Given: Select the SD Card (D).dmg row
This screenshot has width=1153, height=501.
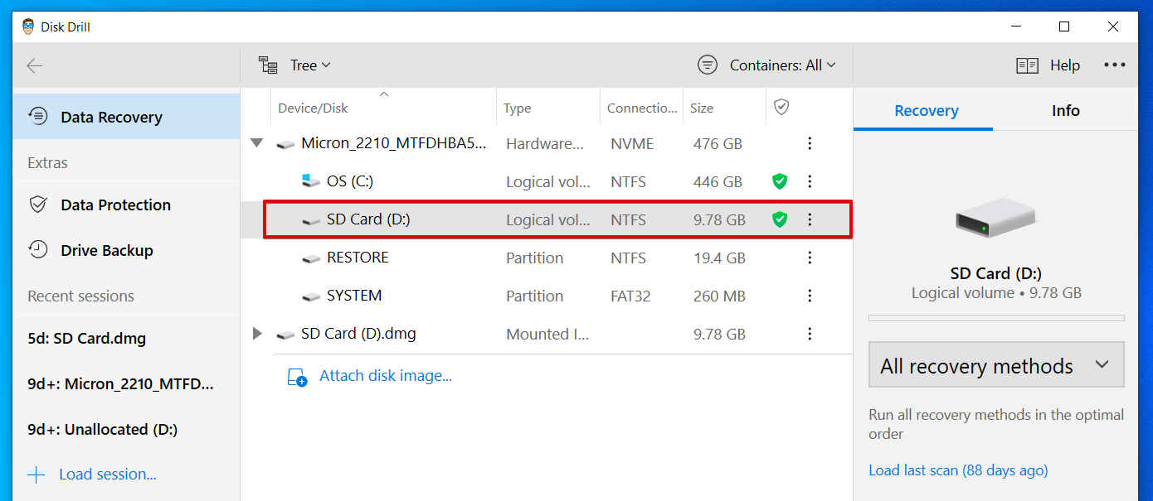Looking at the screenshot, I should (547, 334).
